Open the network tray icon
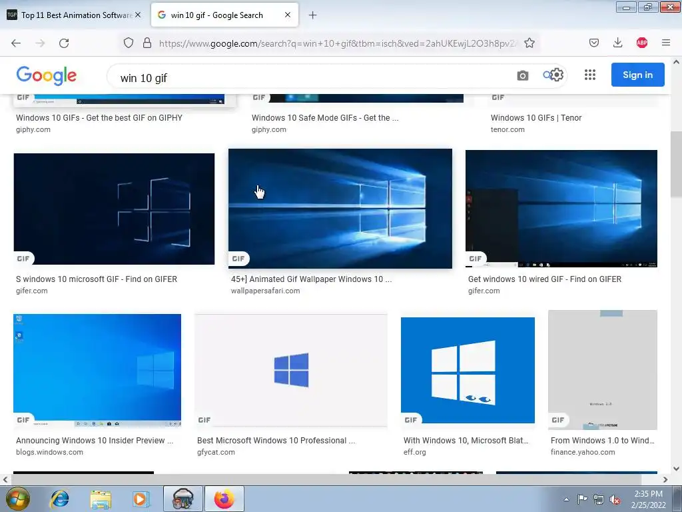The height and width of the screenshot is (512, 682). pos(599,499)
